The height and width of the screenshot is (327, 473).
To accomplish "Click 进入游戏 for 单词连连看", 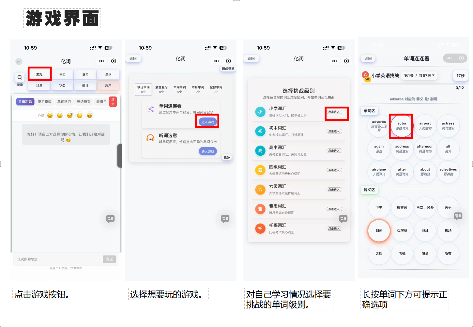I will point(207,121).
